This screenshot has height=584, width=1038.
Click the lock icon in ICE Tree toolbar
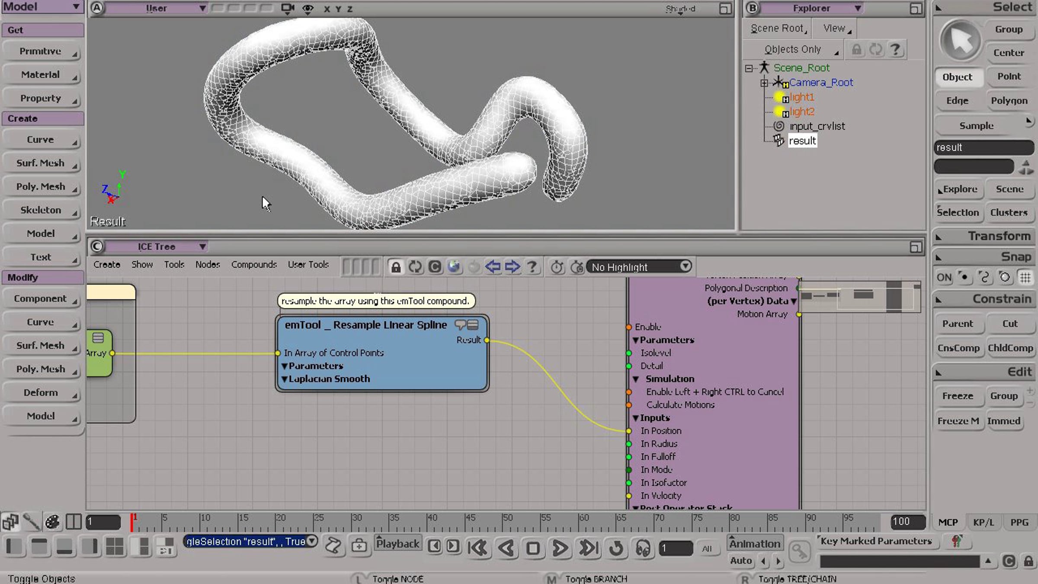(395, 267)
